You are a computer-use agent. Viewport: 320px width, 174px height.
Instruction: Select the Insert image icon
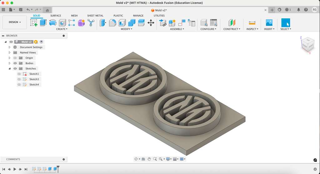pos(269,23)
